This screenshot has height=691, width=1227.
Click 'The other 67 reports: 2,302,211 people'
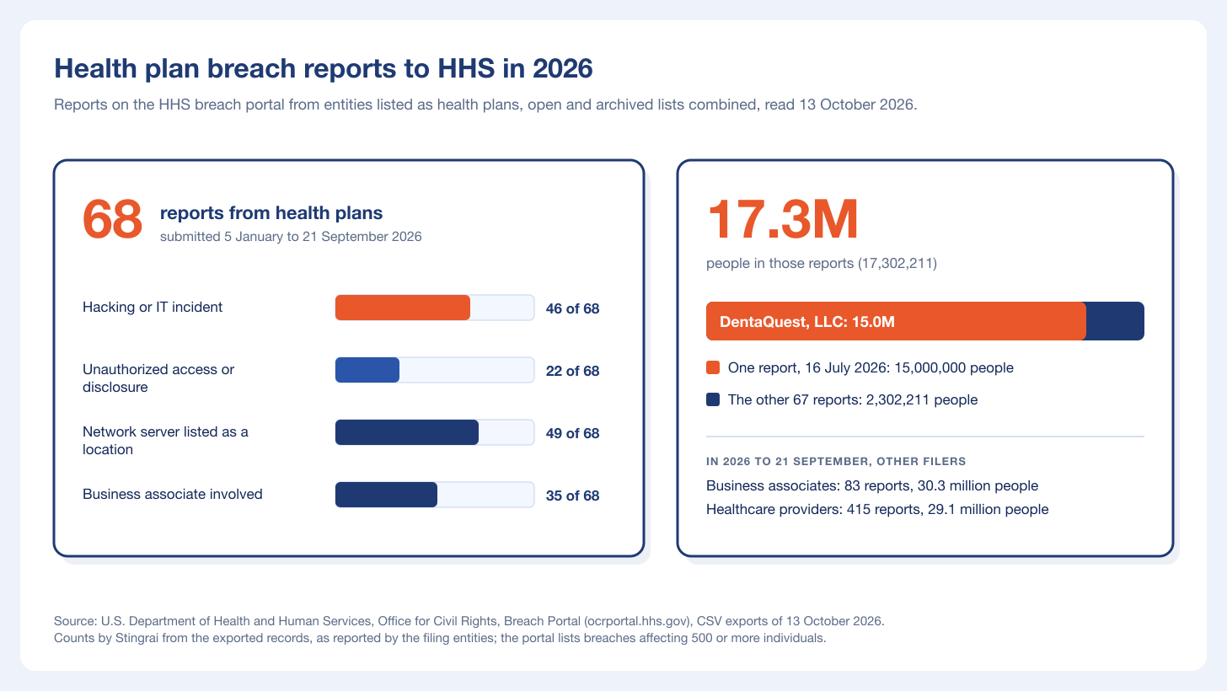pyautogui.click(x=853, y=399)
